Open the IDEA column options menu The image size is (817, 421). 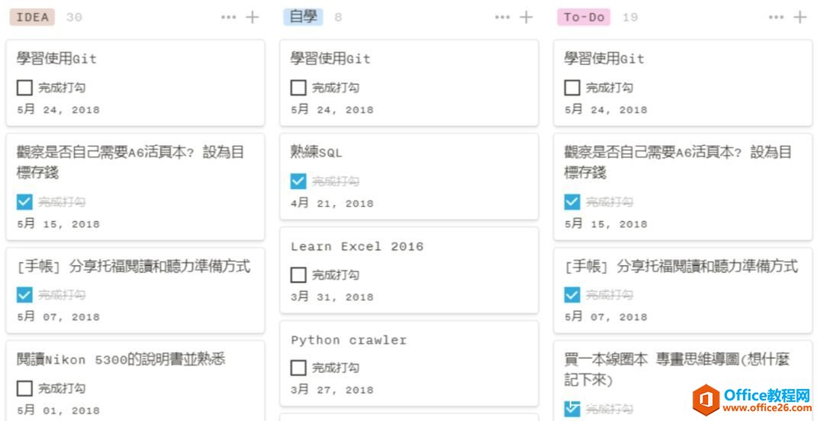[229, 17]
